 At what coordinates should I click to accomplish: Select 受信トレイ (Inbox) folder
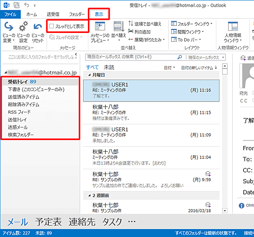pos(40,82)
